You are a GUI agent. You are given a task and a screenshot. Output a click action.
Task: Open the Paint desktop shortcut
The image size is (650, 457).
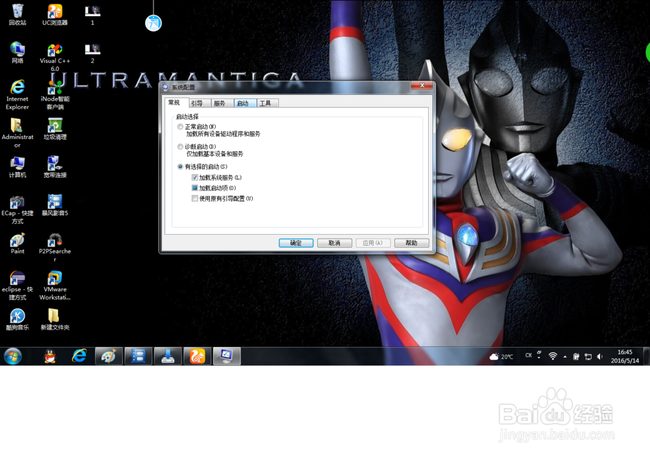(18, 243)
